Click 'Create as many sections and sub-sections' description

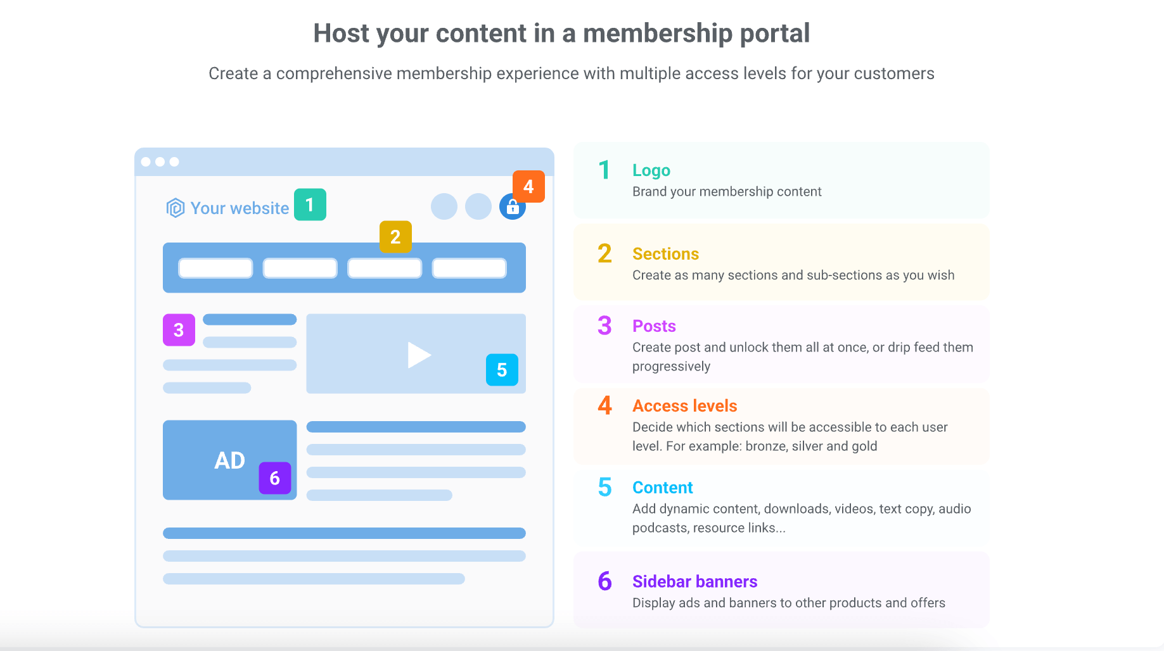click(793, 275)
